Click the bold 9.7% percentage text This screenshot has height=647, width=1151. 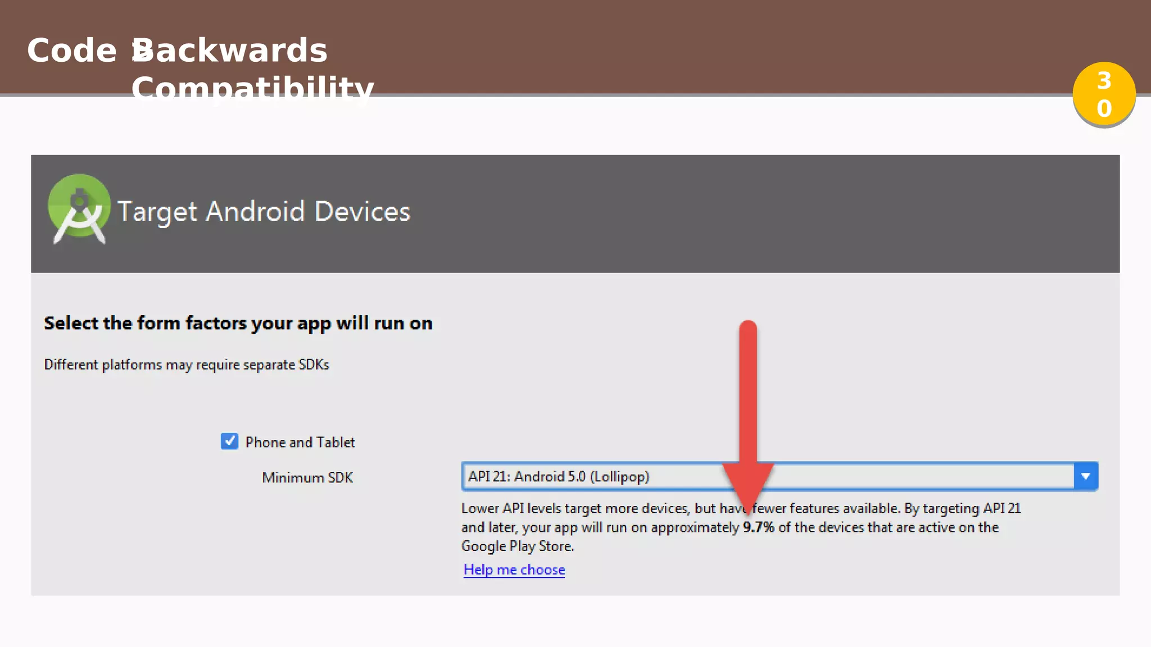pyautogui.click(x=758, y=527)
